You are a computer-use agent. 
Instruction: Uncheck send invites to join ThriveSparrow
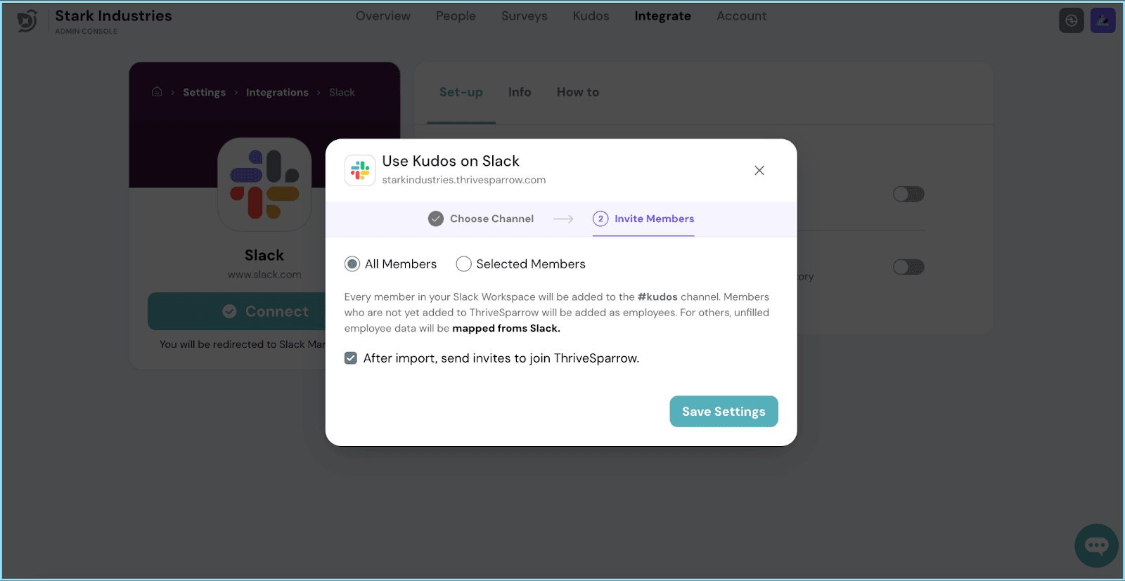[x=351, y=358]
